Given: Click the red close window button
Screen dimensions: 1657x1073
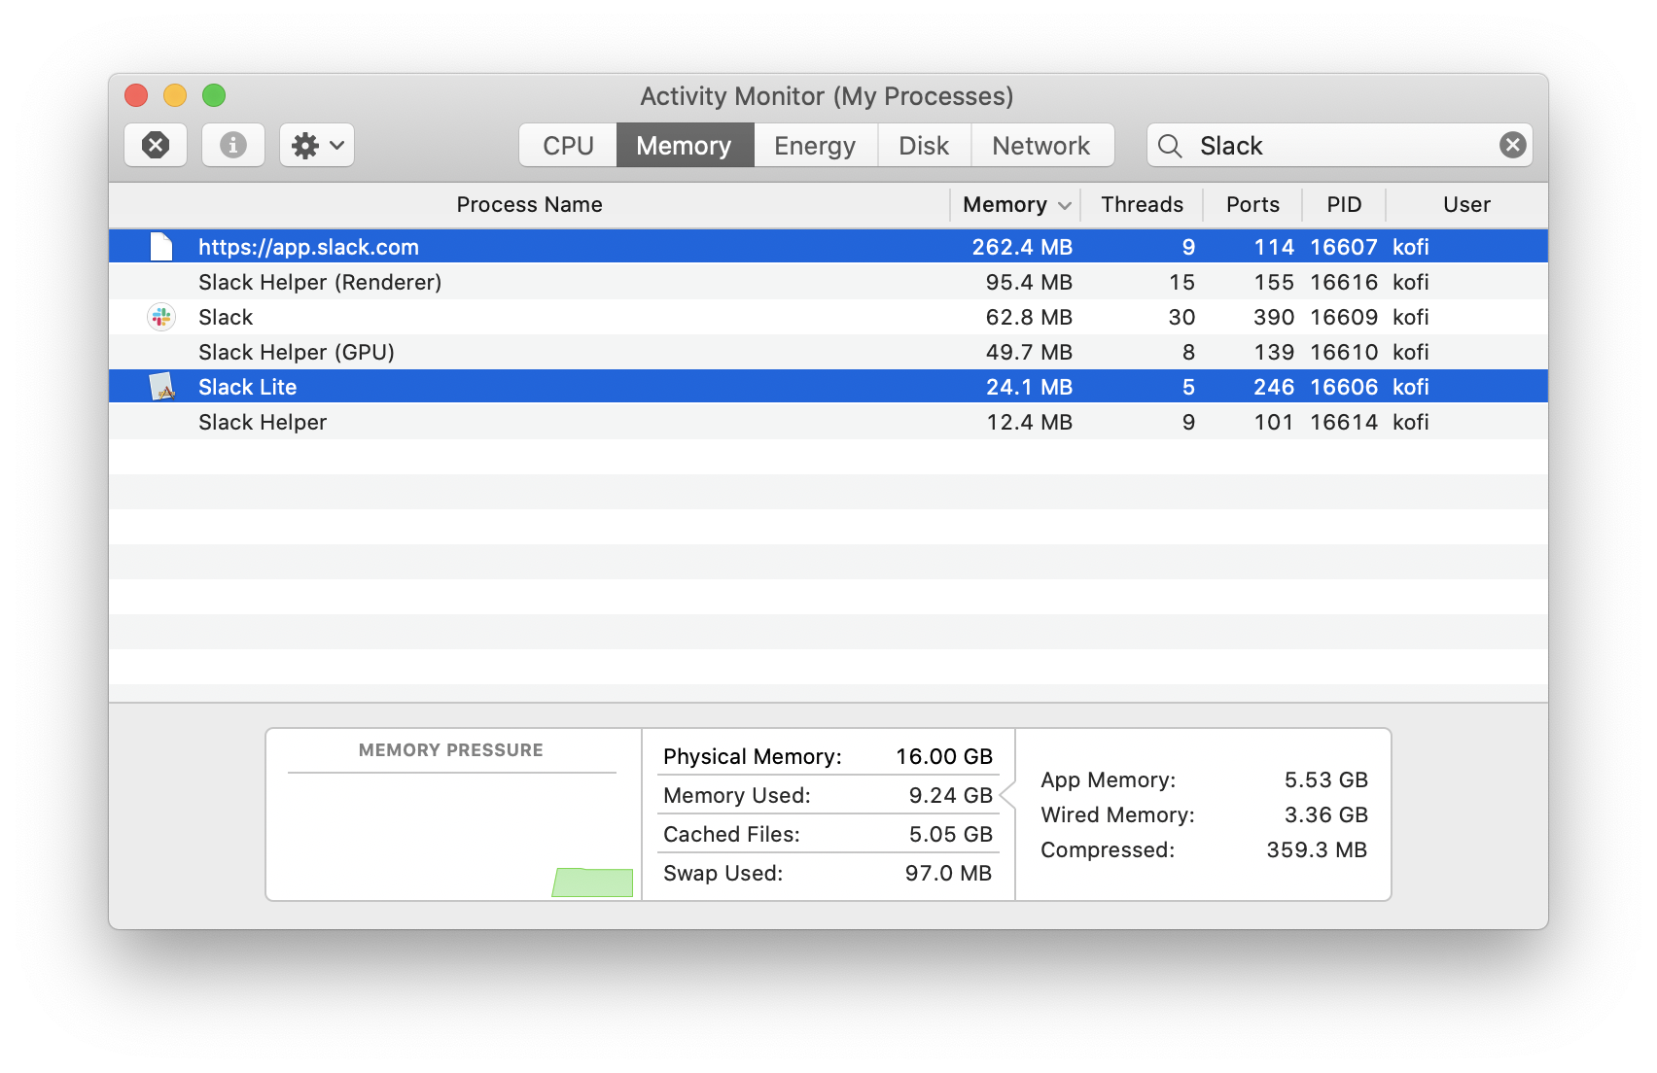Looking at the screenshot, I should coord(136,95).
